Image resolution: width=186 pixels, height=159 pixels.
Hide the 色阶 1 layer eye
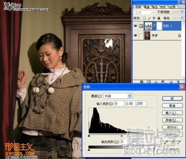[x=136, y=26]
